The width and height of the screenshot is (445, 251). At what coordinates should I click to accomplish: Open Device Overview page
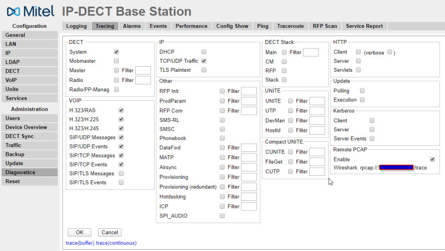click(x=29, y=127)
